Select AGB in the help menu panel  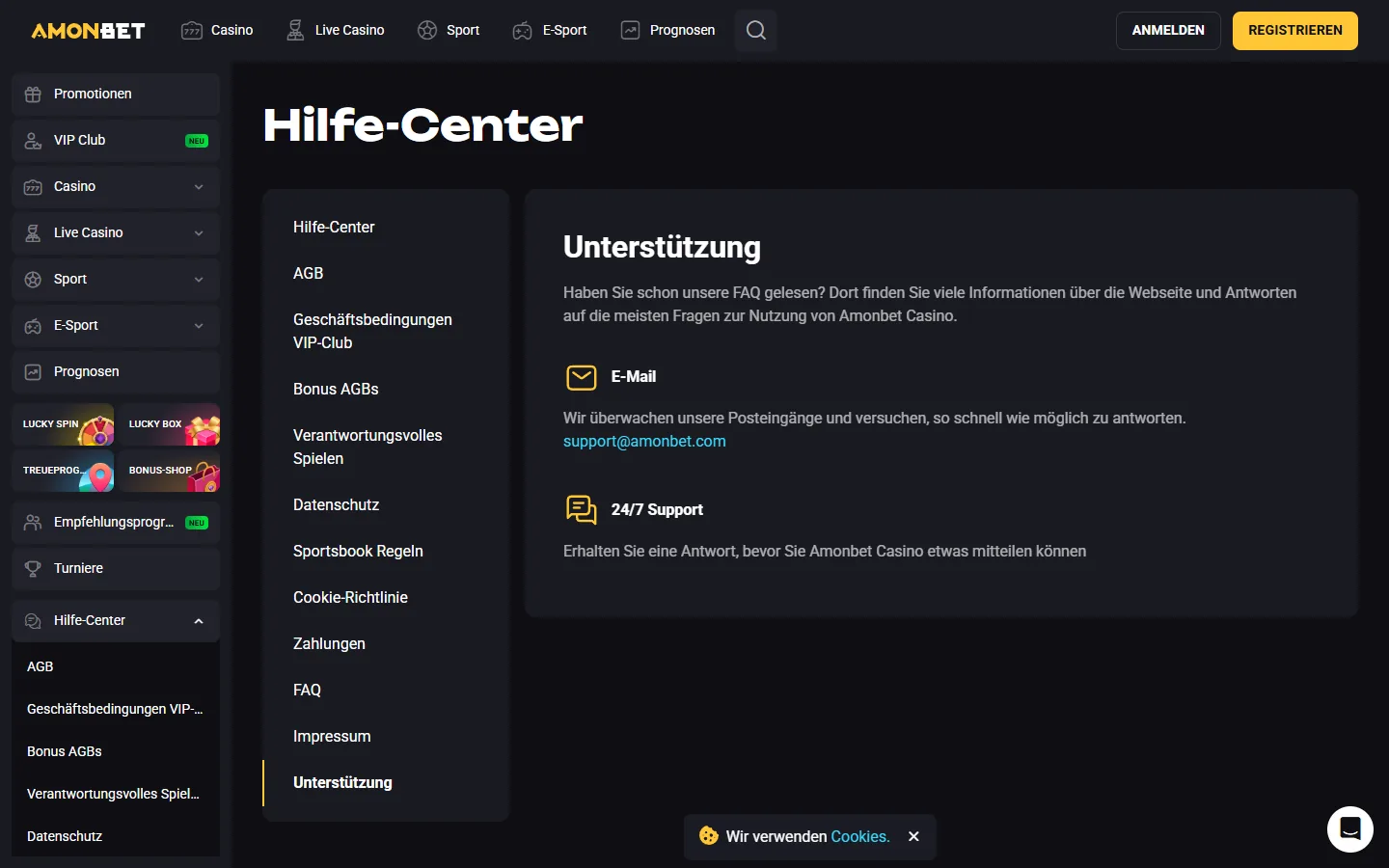click(x=309, y=273)
